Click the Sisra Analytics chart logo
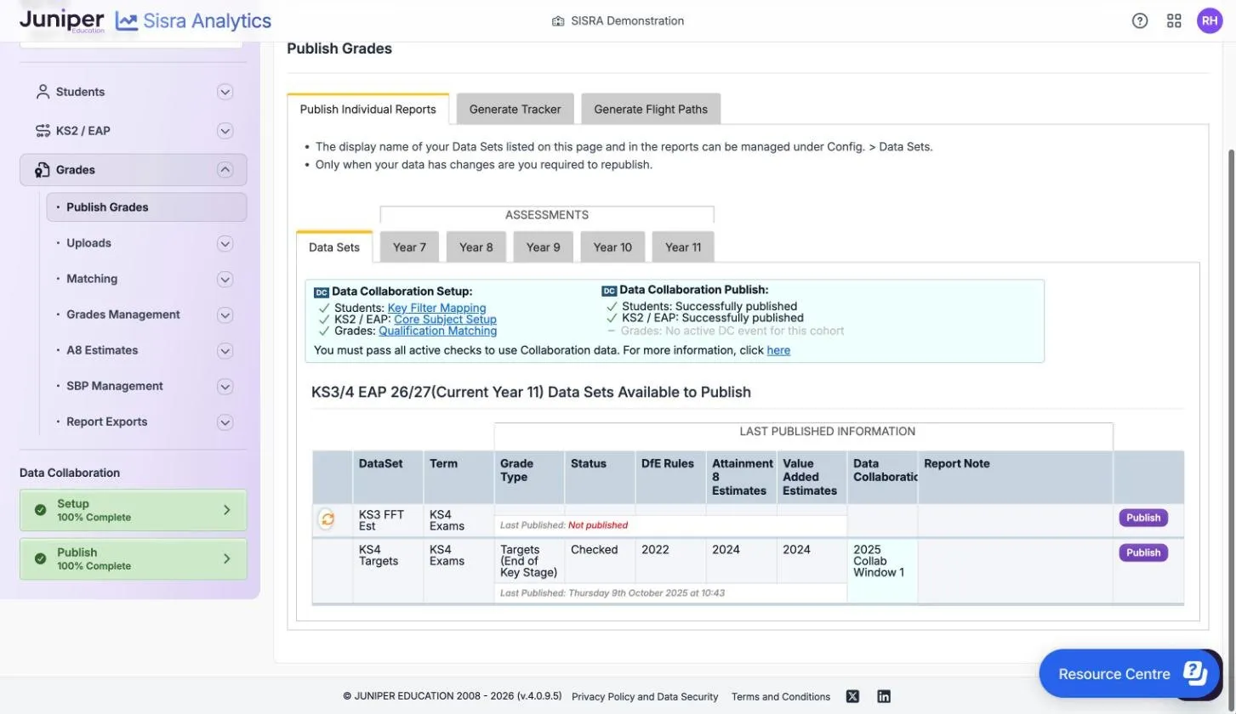The image size is (1236, 714). click(127, 21)
